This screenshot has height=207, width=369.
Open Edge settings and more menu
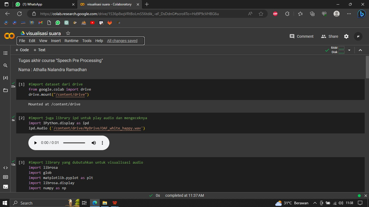[349, 14]
